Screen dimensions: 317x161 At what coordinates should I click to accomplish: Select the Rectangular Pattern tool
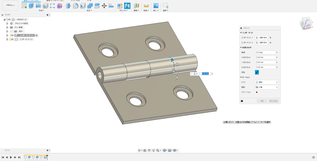click(x=52, y=6)
